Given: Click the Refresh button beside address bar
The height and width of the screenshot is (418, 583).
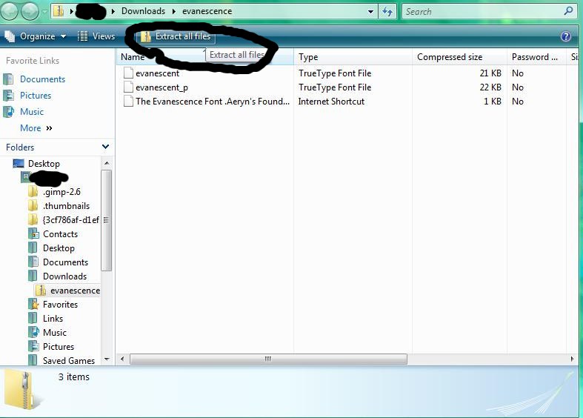Looking at the screenshot, I should (x=387, y=11).
